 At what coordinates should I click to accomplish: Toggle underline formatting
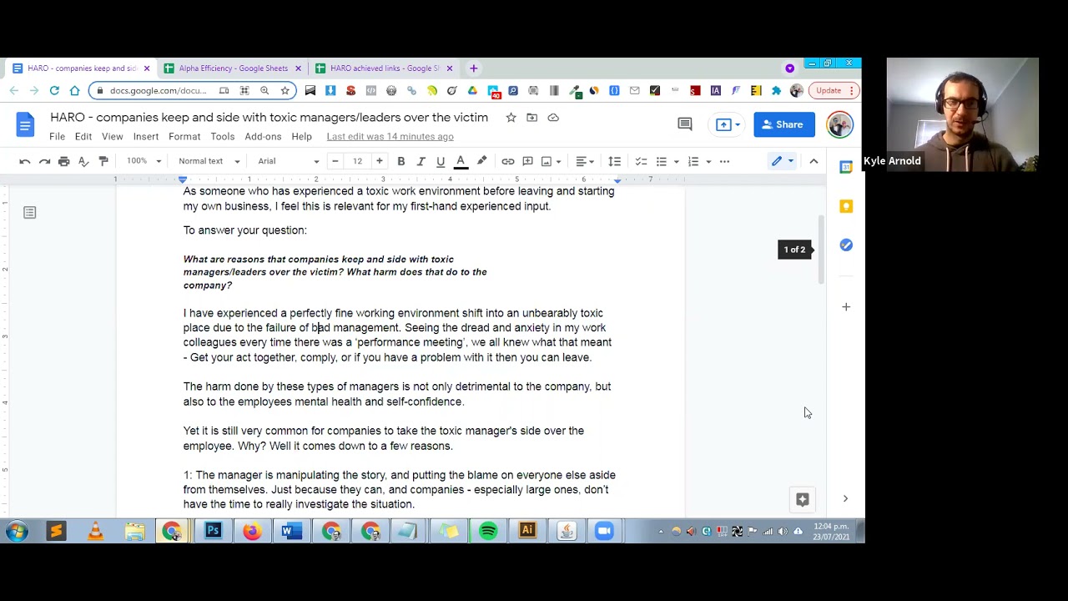coord(441,161)
